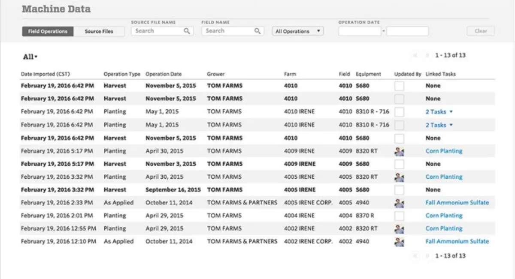Click the Operation Date end field
This screenshot has width=515, height=279.
[x=407, y=31]
